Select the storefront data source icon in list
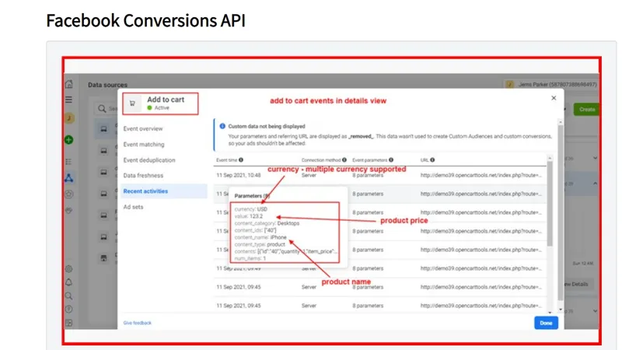This screenshot has height=350, width=622. tap(103, 258)
